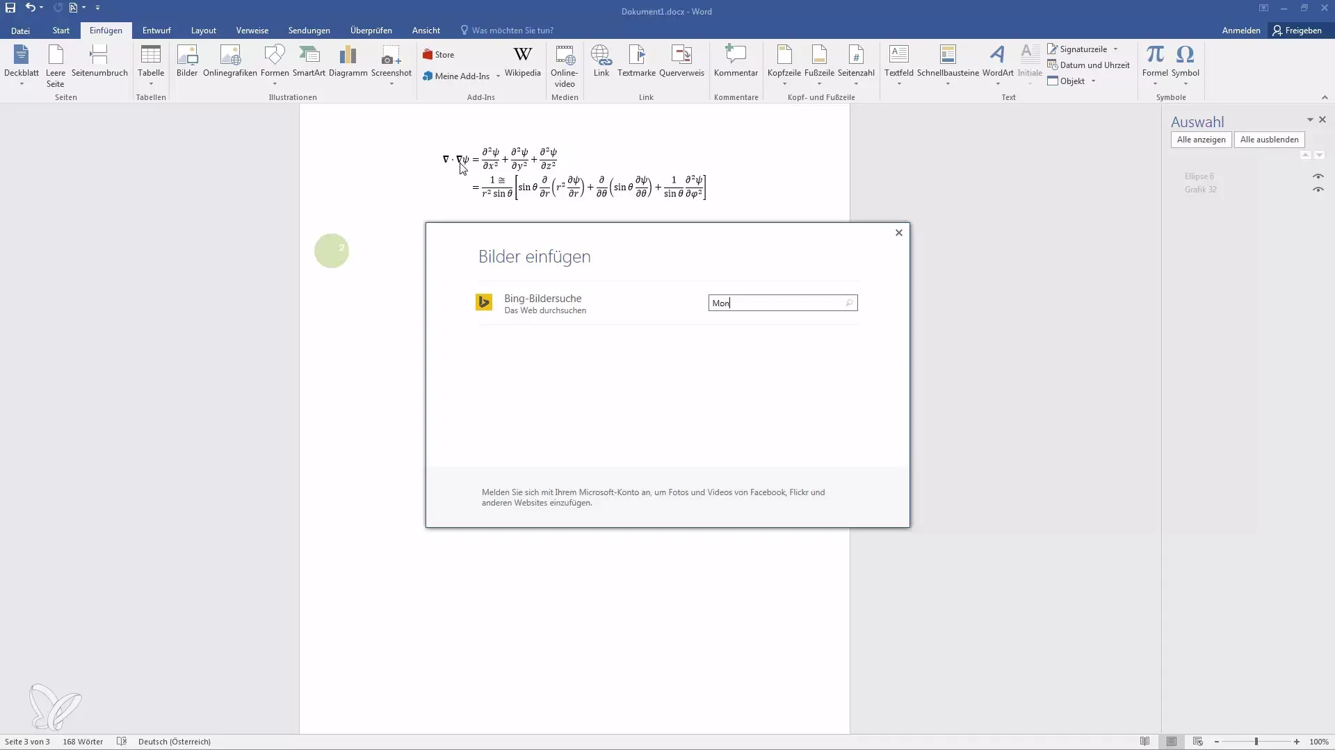Viewport: 1335px width, 750px height.
Task: Open the undo history dropdown arrow
Action: [42, 8]
